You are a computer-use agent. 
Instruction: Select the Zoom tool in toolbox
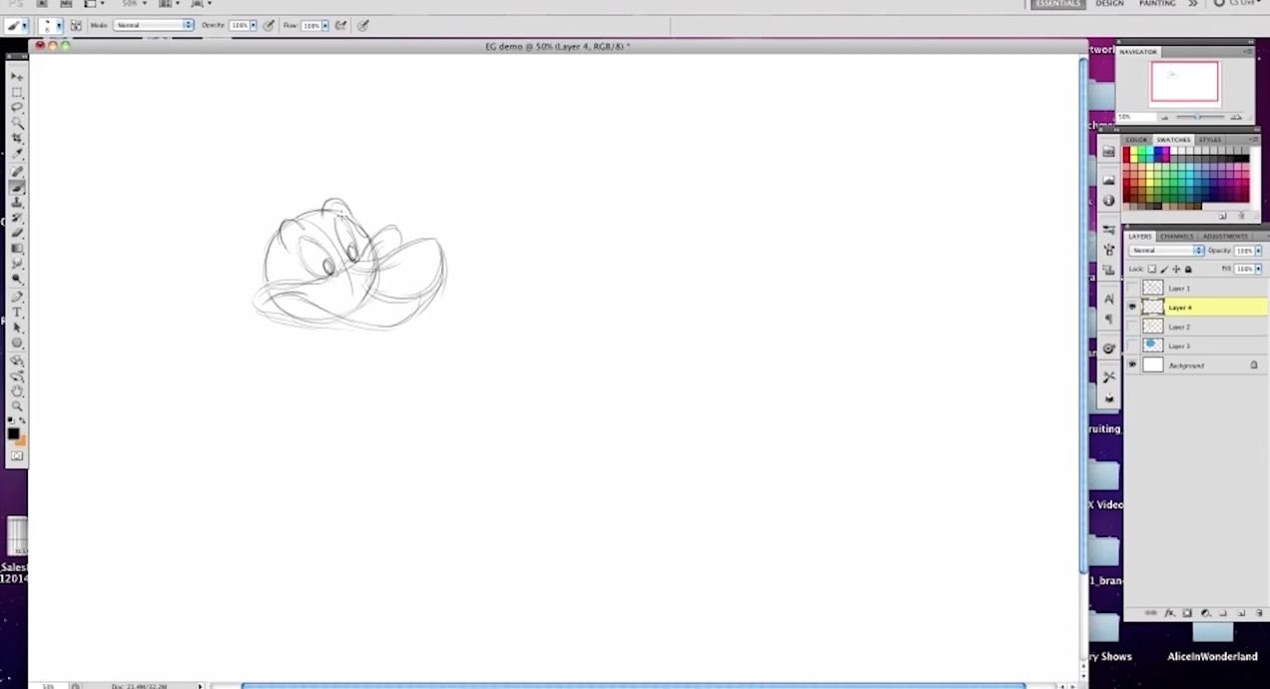[17, 407]
